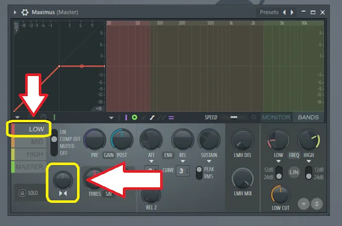Open LOW frequency dropdown arrow
Viewport: 342px width, 226px height.
(278, 161)
